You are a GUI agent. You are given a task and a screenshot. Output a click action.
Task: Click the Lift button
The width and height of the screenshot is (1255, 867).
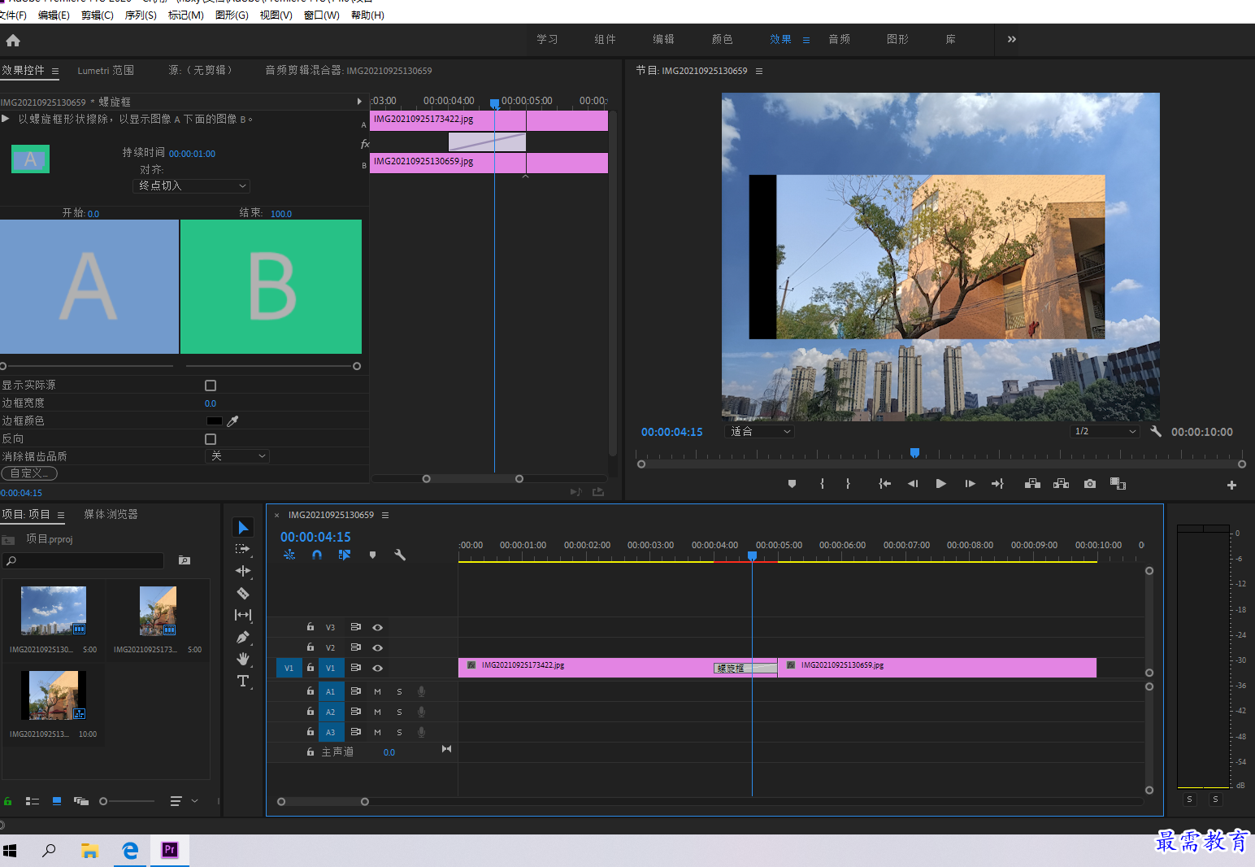click(1032, 484)
